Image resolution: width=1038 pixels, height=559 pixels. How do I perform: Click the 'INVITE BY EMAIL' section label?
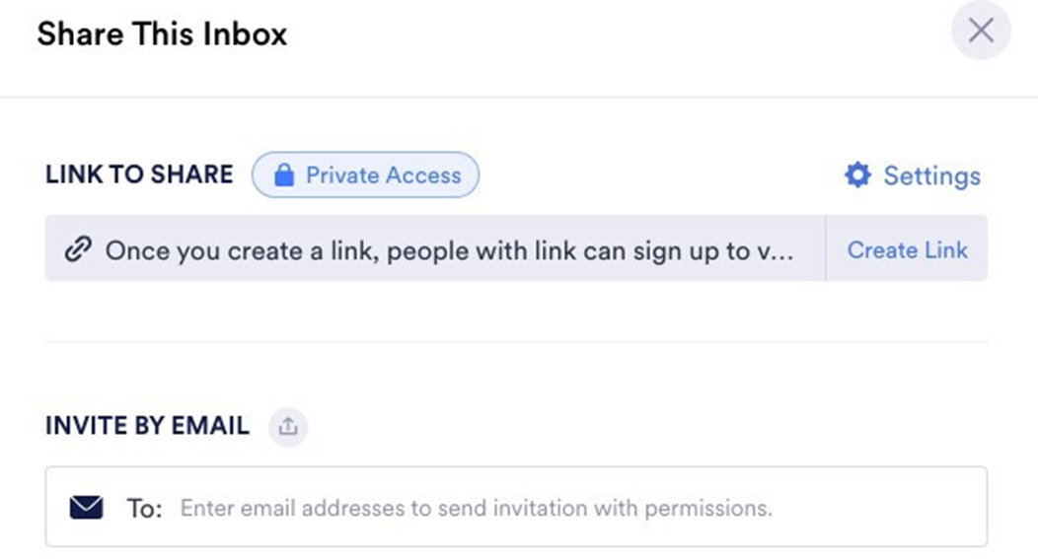click(147, 427)
